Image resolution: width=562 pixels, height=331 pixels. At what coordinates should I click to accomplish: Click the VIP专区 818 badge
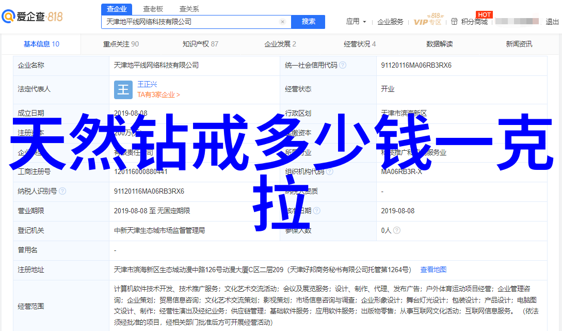428,20
